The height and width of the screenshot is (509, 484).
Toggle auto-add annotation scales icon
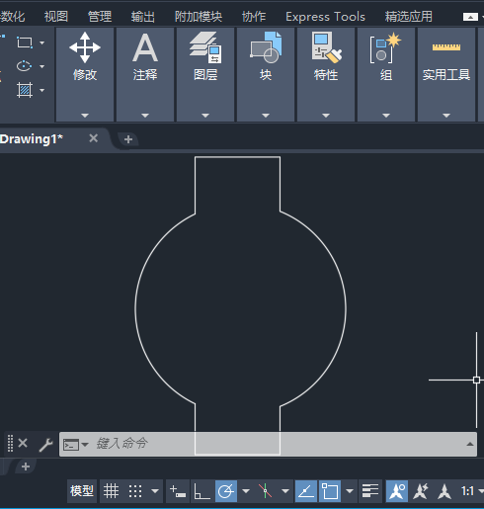coord(421,491)
